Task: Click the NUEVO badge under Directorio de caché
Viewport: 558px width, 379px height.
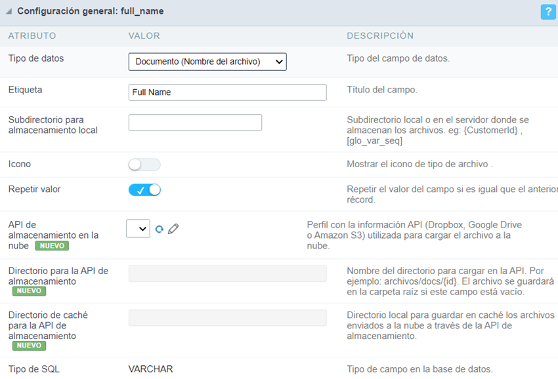Action: pyautogui.click(x=30, y=344)
